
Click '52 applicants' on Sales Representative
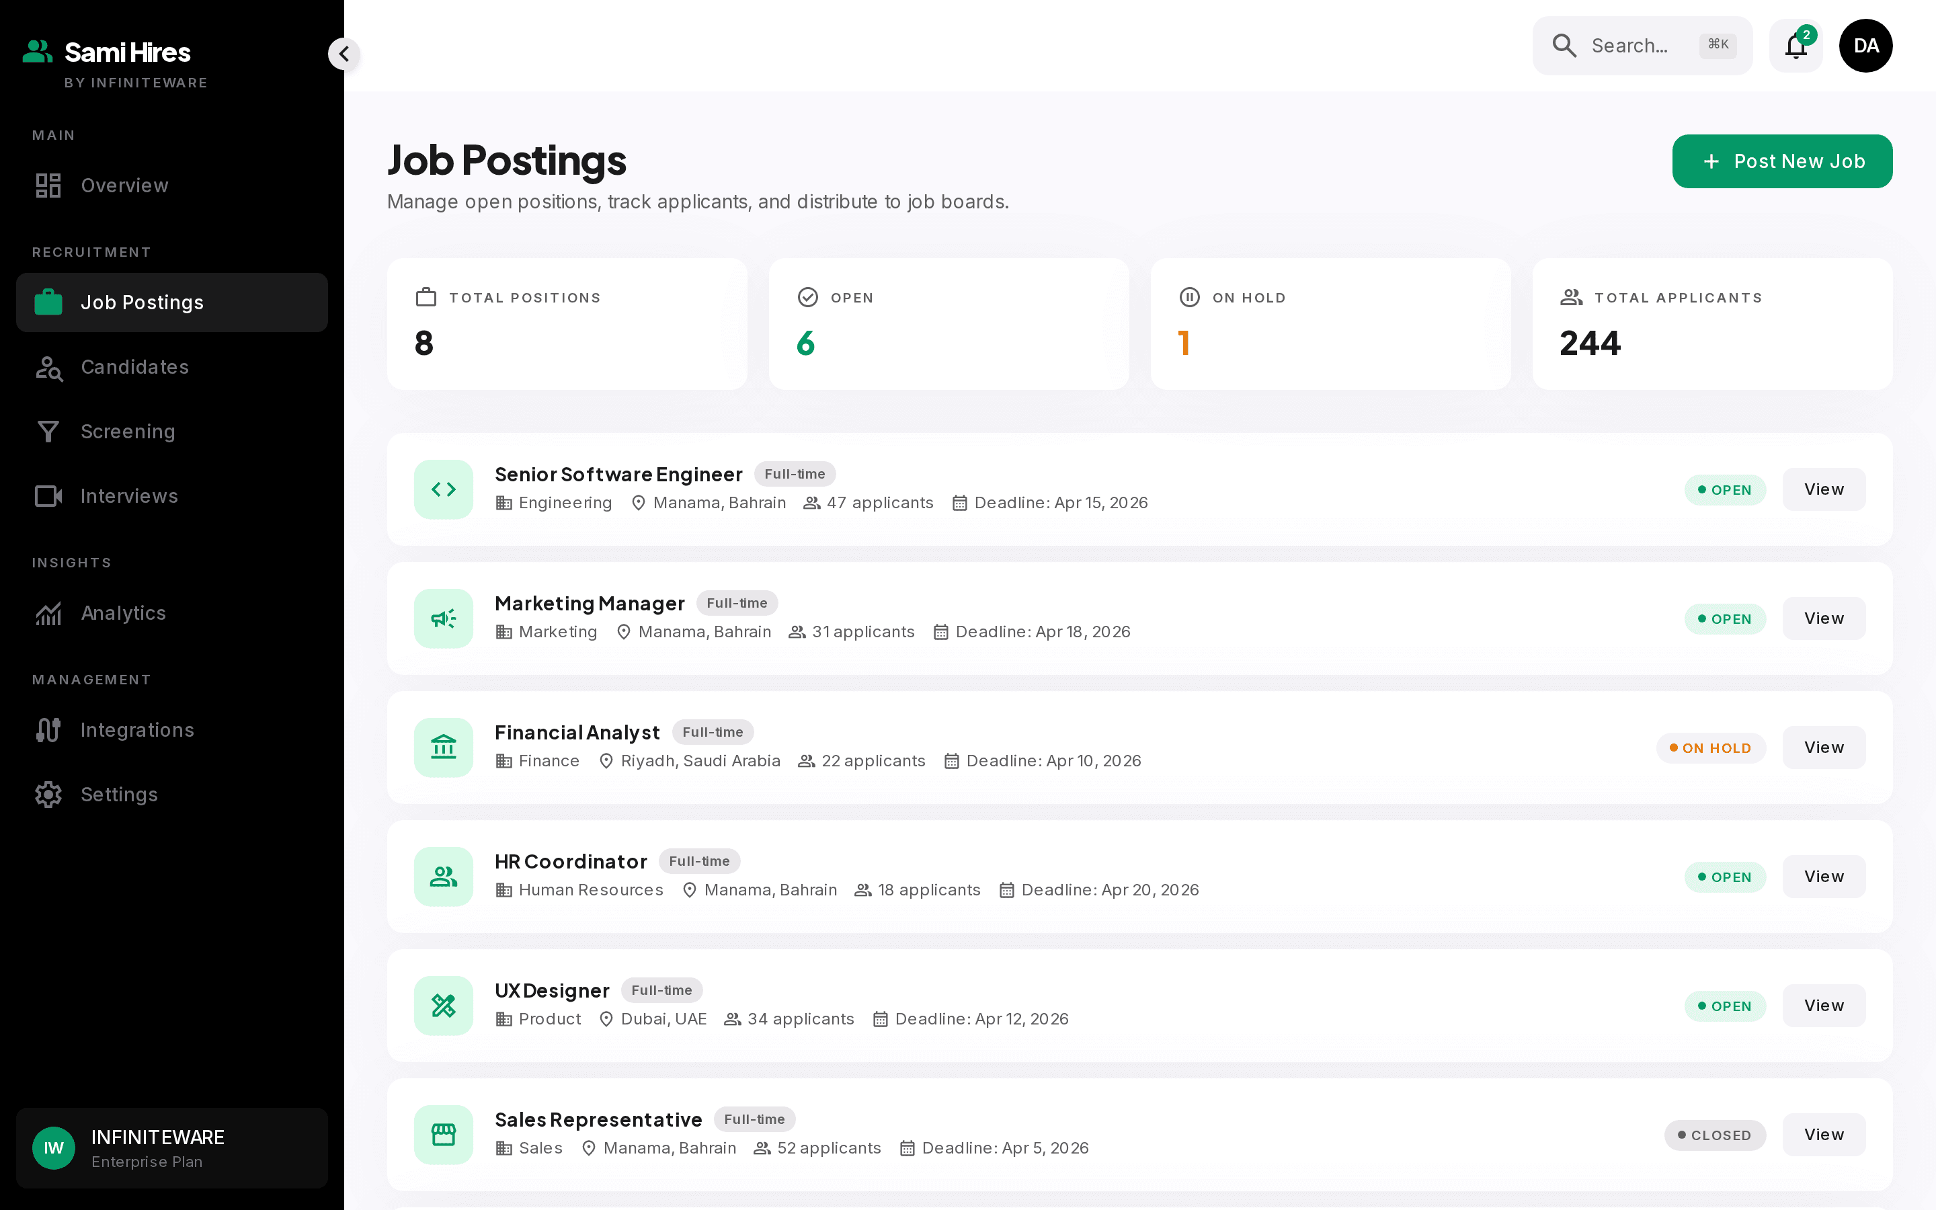click(x=829, y=1148)
